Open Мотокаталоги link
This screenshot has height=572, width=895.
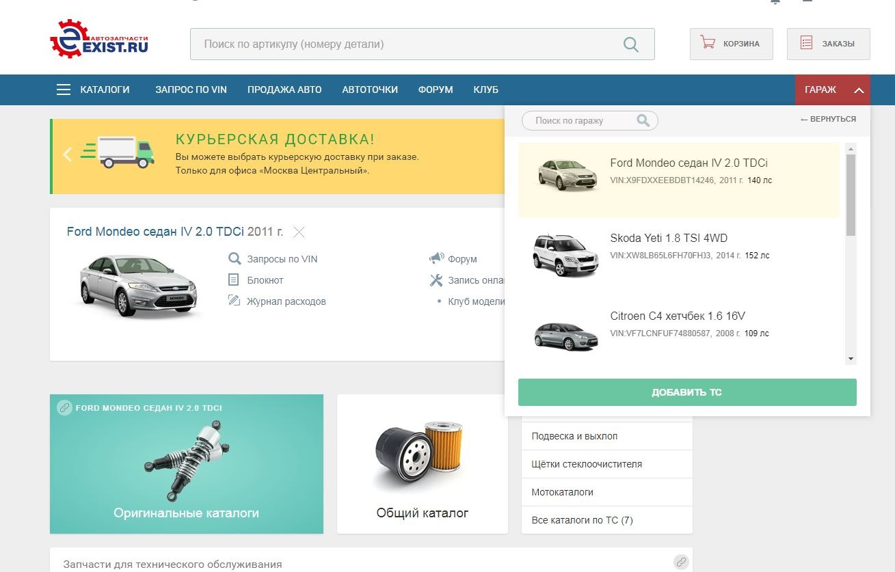point(607,492)
